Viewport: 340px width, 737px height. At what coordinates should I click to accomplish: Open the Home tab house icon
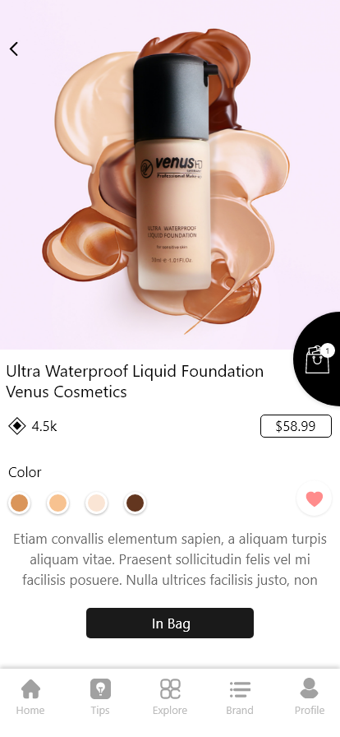click(x=30, y=689)
